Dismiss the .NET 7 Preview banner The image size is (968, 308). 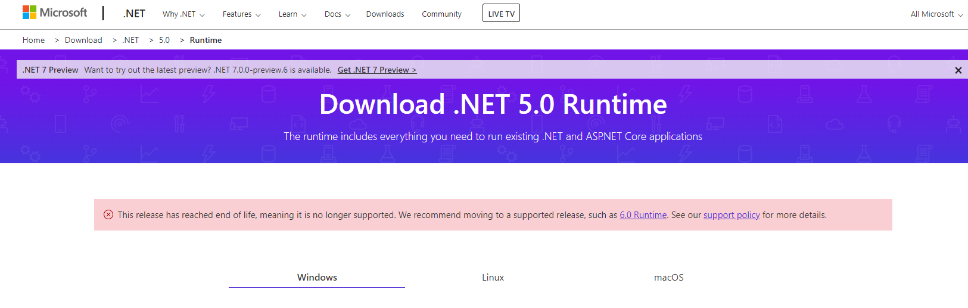tap(958, 70)
